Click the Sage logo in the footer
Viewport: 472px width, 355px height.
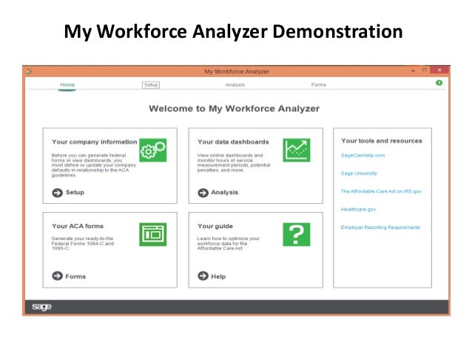(42, 307)
